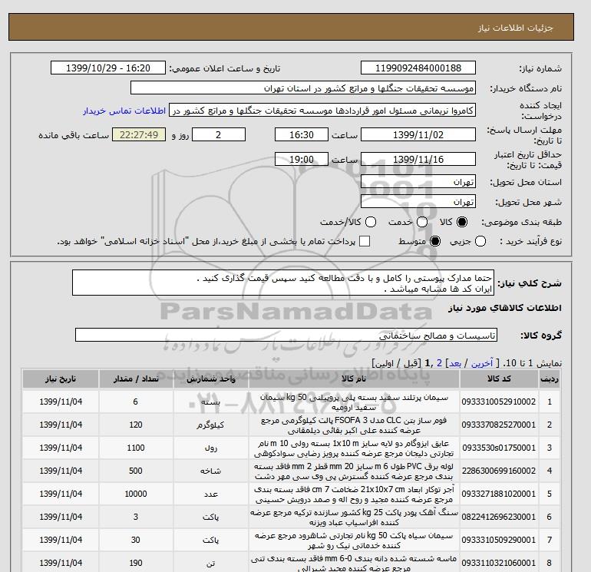Click the سیمان پرتلند سفید item name
591x572 pixels.
coord(354,402)
